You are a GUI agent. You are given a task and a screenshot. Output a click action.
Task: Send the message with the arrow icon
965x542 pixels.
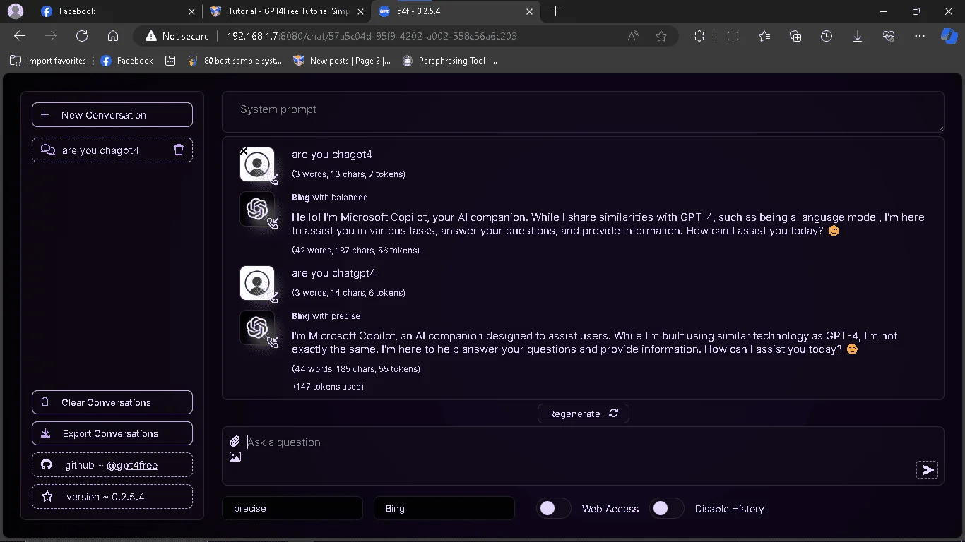point(928,470)
